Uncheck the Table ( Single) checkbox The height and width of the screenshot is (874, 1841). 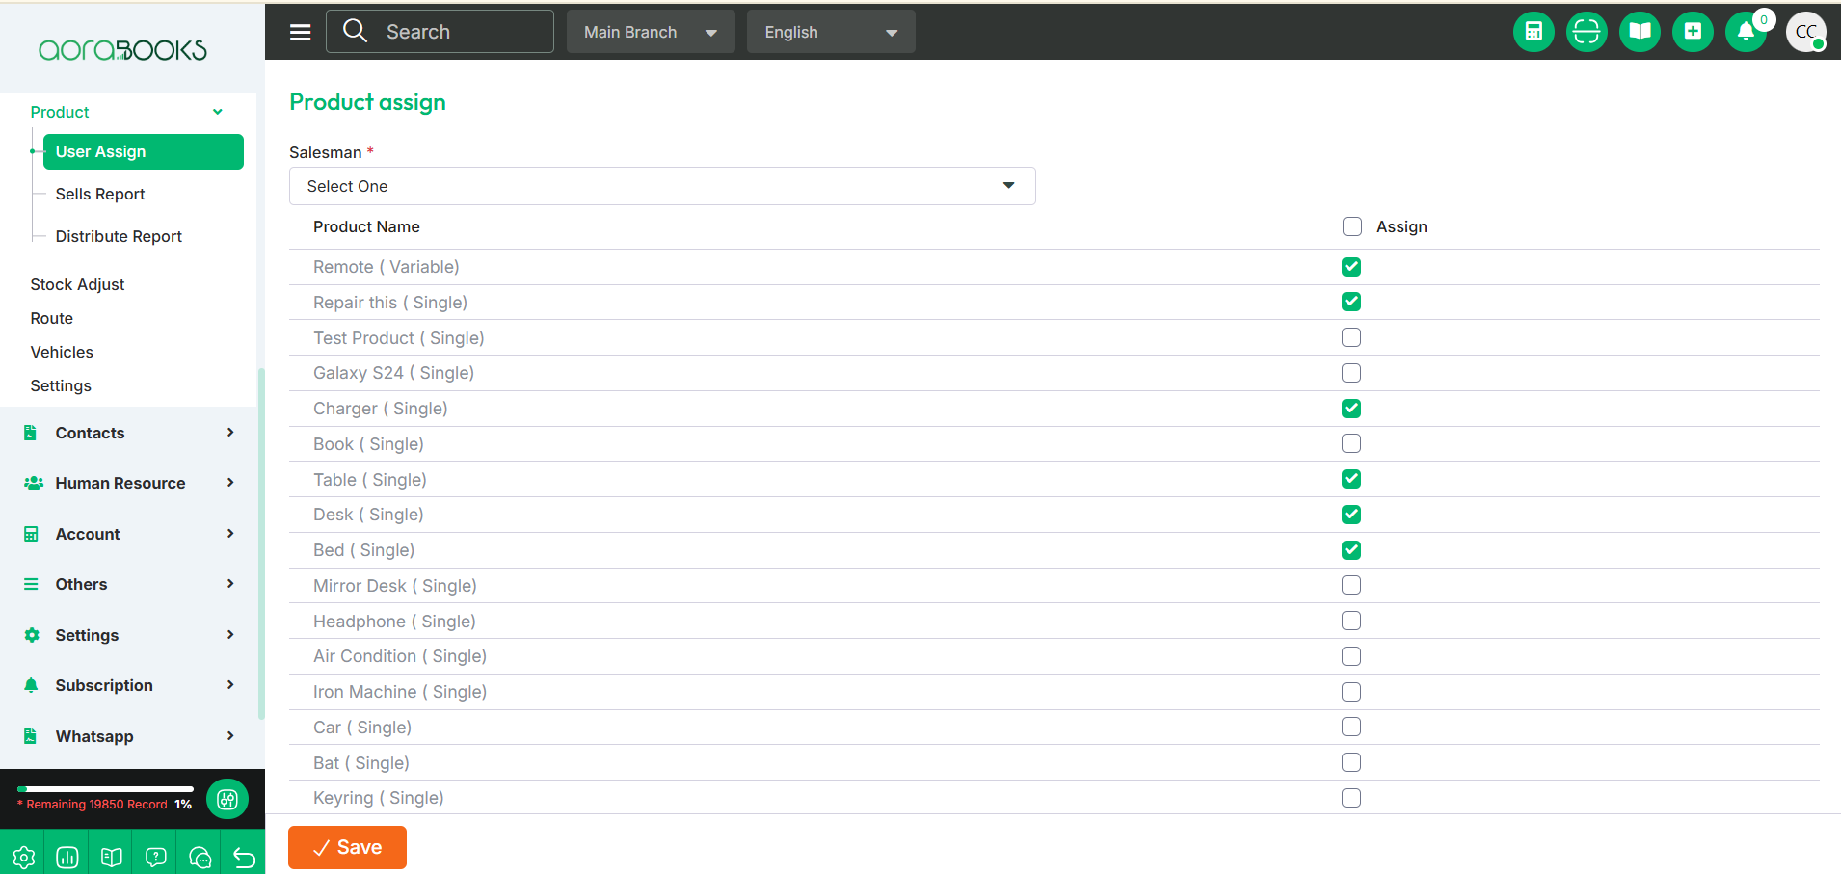pyautogui.click(x=1351, y=479)
